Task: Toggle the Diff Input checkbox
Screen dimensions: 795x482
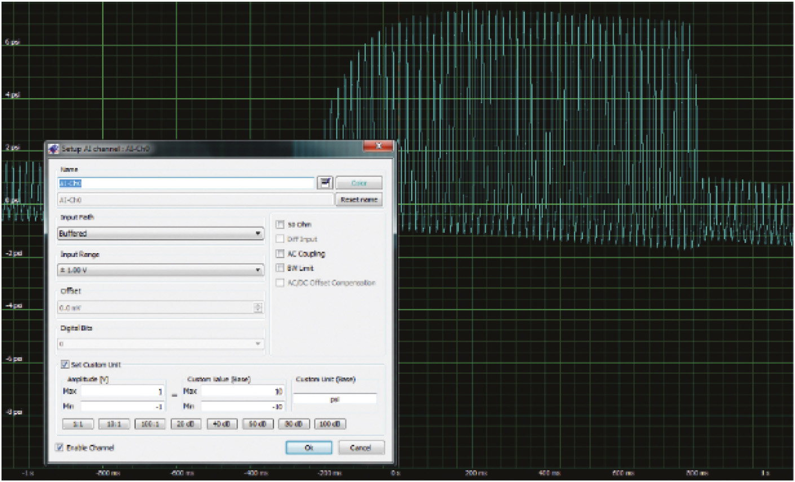Action: coord(280,239)
